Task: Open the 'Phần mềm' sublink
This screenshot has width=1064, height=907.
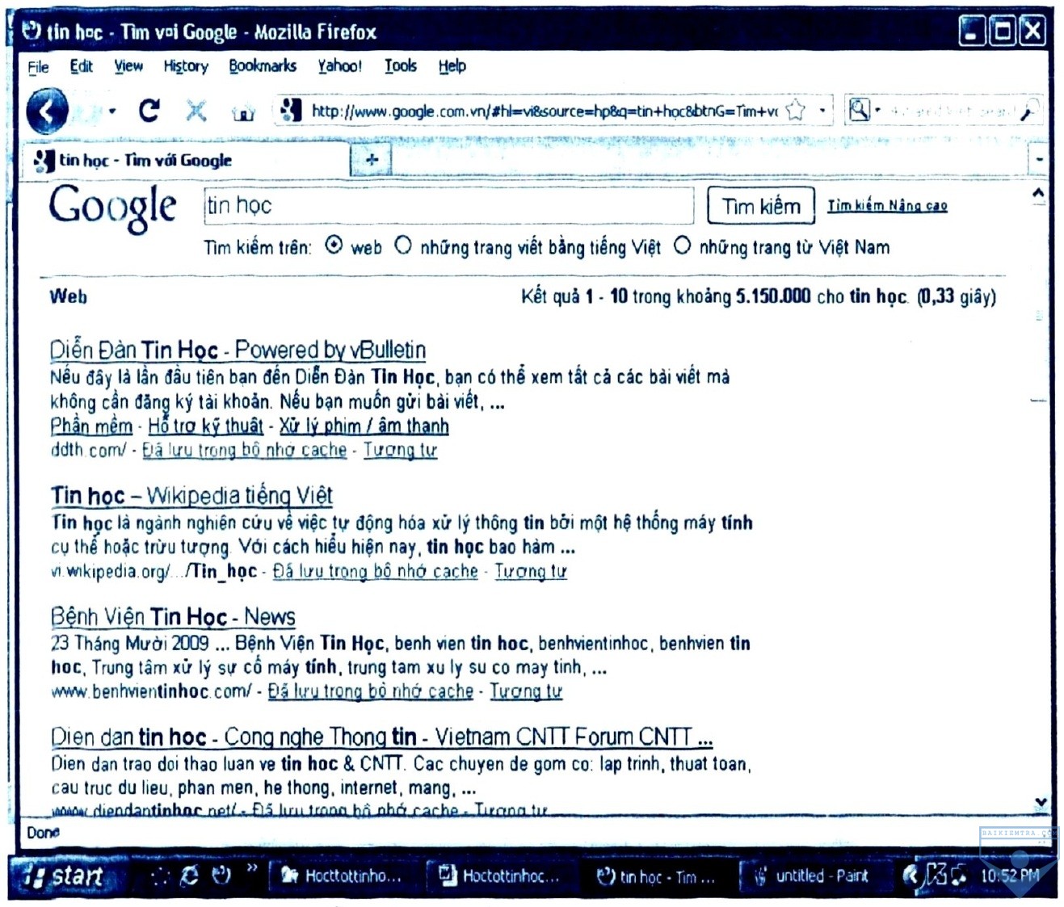Action: (91, 426)
